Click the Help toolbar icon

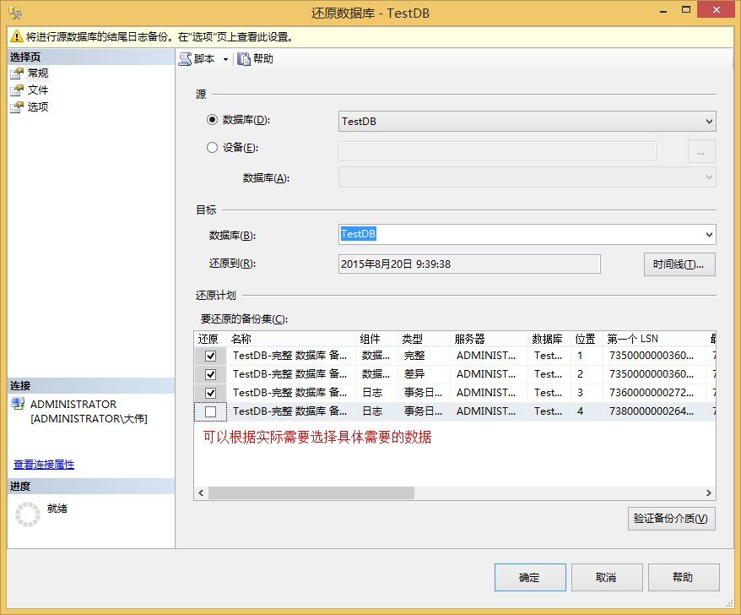point(244,59)
